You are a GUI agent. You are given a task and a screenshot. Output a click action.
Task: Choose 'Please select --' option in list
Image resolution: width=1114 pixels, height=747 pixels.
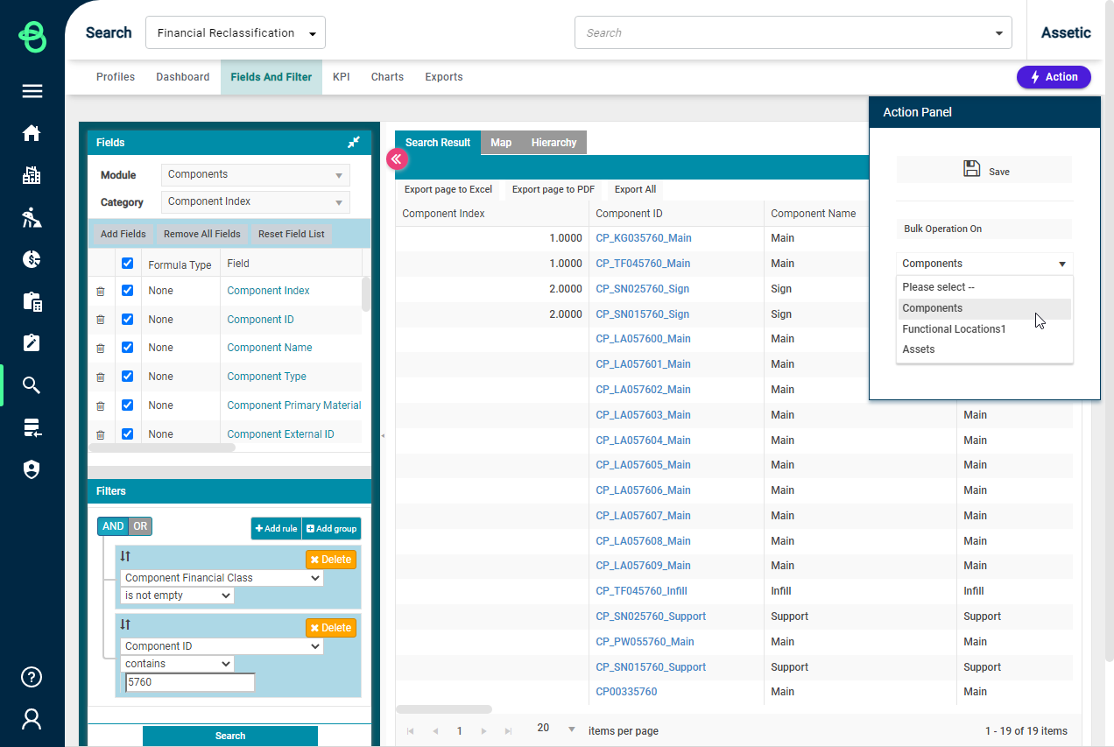click(x=985, y=287)
